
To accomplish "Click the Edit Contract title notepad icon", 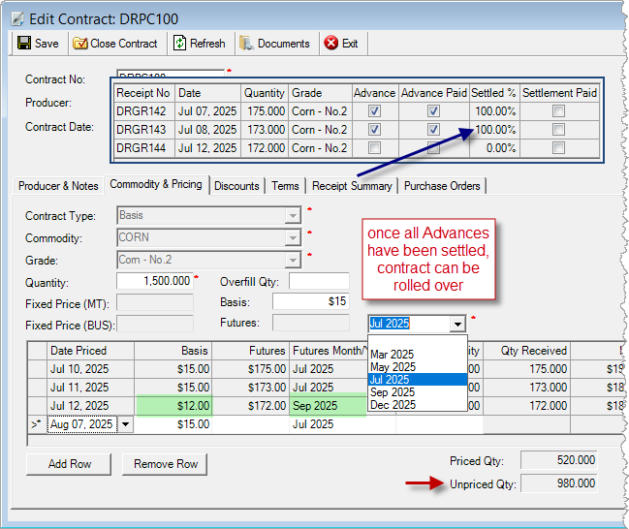I will 17,18.
